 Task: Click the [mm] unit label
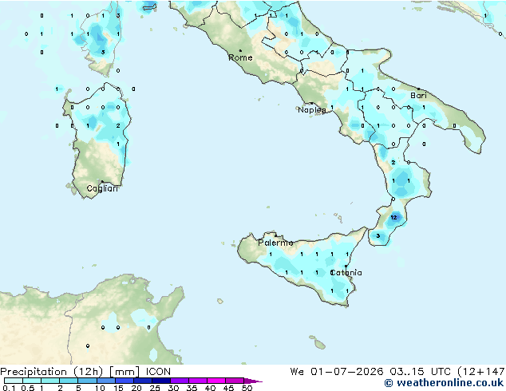click(x=125, y=372)
